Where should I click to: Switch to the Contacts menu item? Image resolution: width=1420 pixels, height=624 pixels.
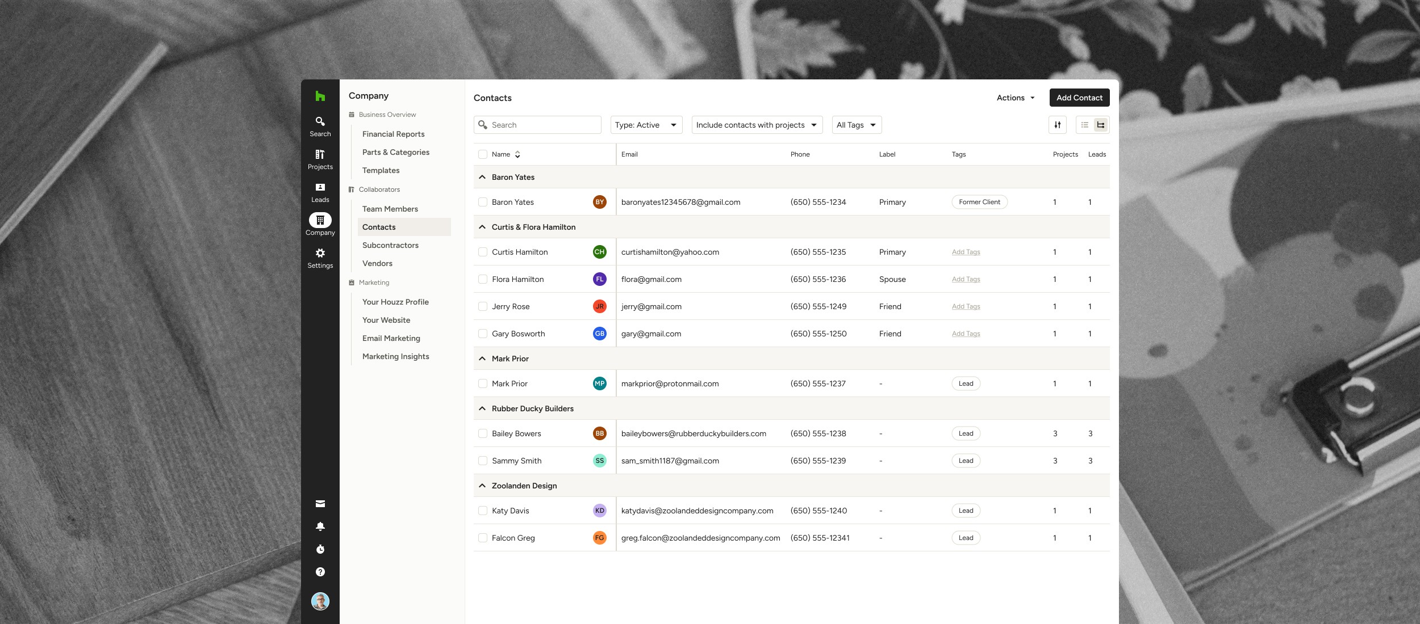[379, 227]
